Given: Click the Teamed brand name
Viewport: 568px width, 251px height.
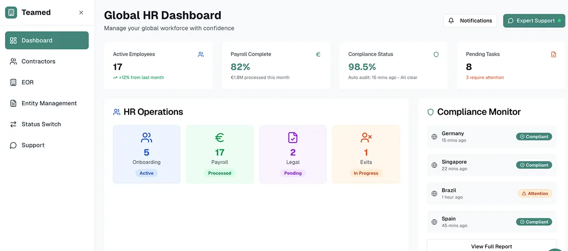Looking at the screenshot, I should [x=36, y=13].
